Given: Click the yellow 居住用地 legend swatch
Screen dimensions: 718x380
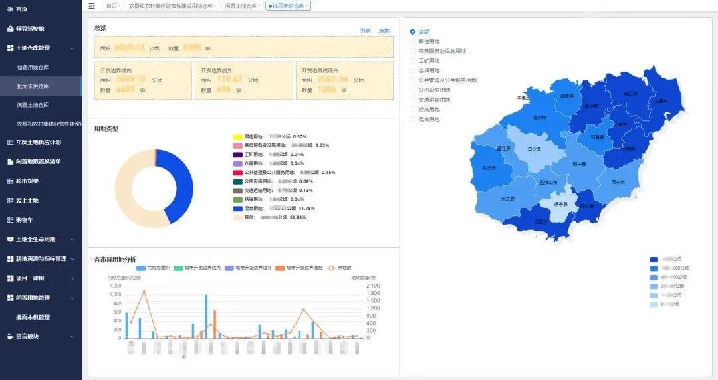Looking at the screenshot, I should click(x=237, y=136).
